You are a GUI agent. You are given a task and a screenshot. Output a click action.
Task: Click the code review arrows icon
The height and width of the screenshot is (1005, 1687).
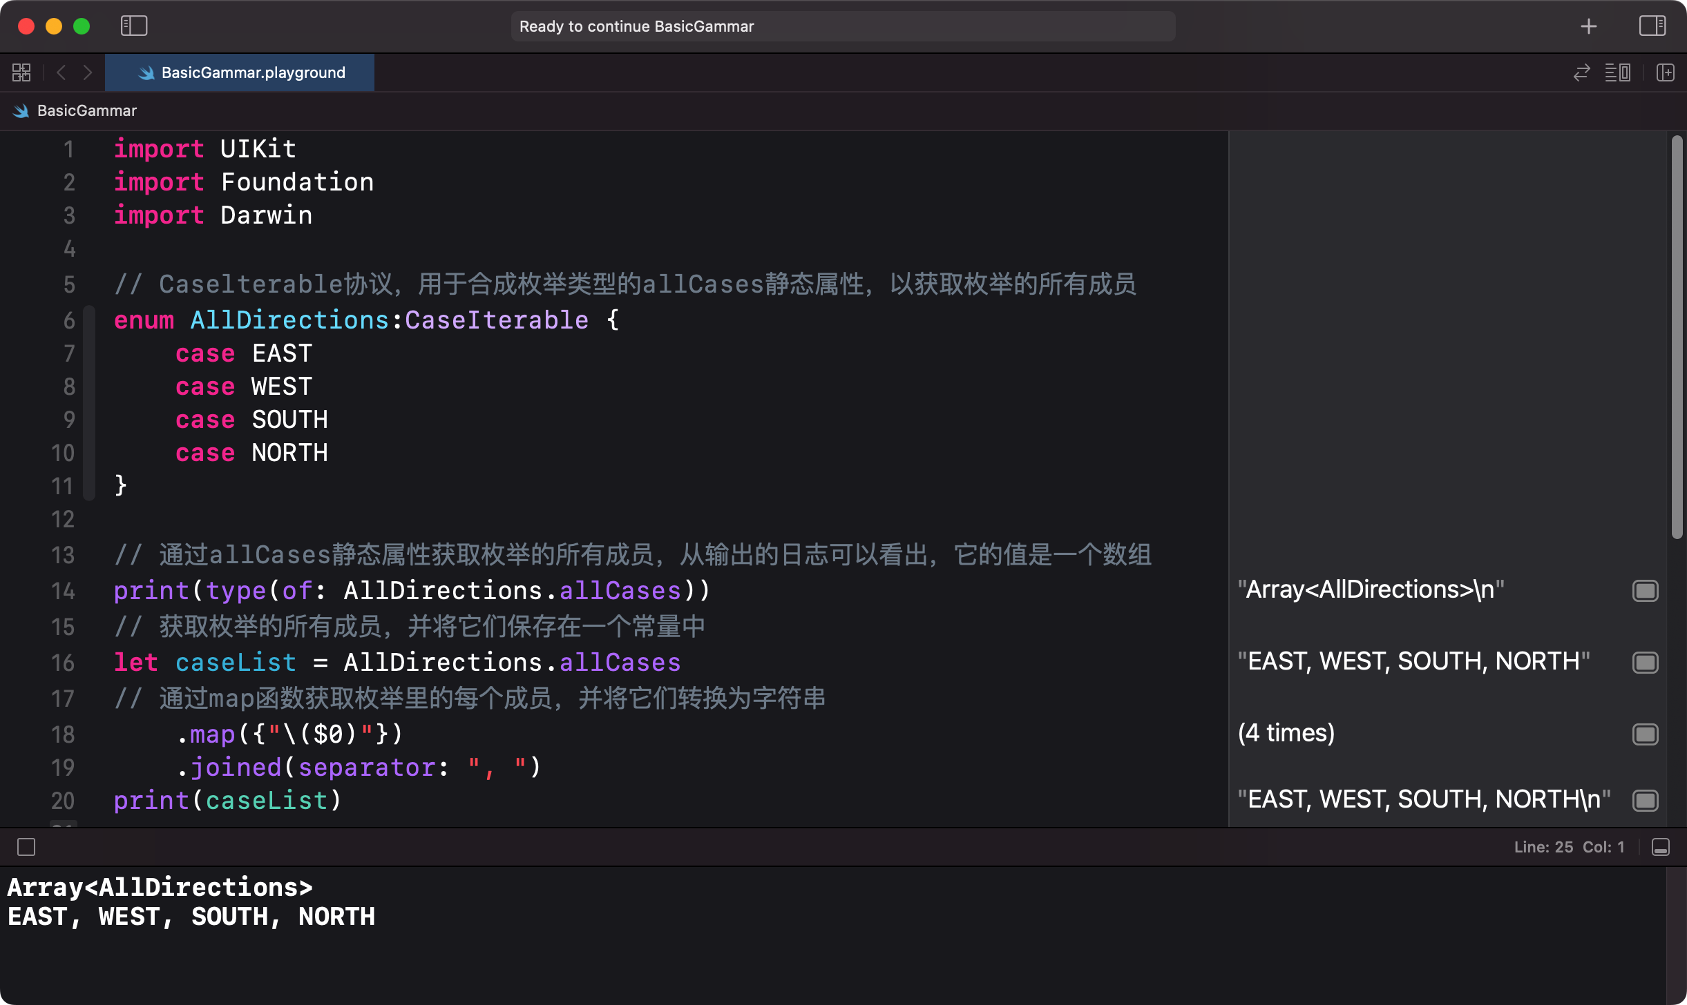click(1581, 72)
